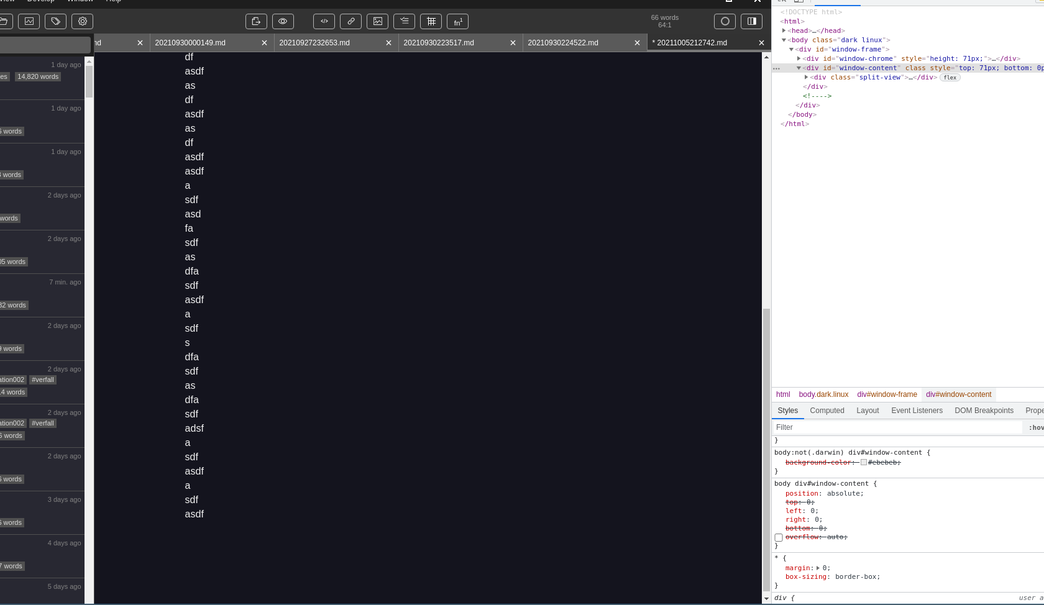Click the file list scrollbar thumb
The height and width of the screenshot is (605, 1044).
tap(89, 81)
